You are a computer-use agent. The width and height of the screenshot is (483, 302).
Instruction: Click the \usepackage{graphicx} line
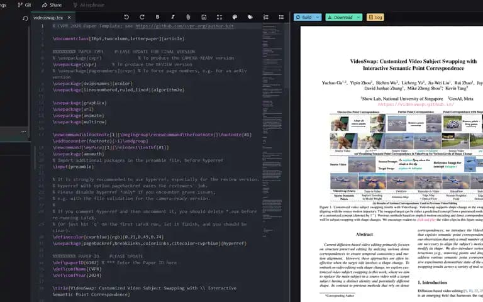pyautogui.click(x=79, y=103)
